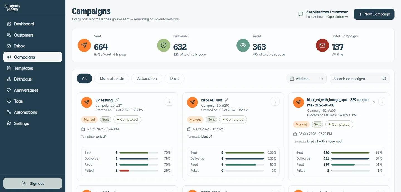The width and height of the screenshot is (401, 192).
Task: Open the Birthdays section
Action: (33, 79)
